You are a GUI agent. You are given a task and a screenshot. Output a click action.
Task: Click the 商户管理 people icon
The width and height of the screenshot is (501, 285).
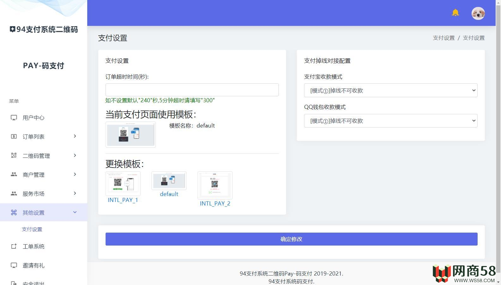pyautogui.click(x=14, y=175)
